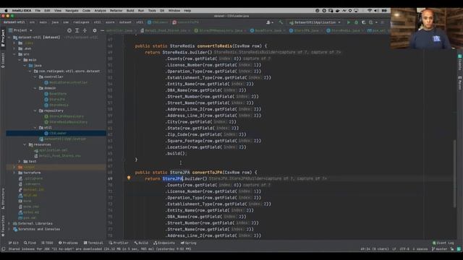463x260 pixels.
Task: Open the Project tool window side tab
Action: (x=3, y=38)
